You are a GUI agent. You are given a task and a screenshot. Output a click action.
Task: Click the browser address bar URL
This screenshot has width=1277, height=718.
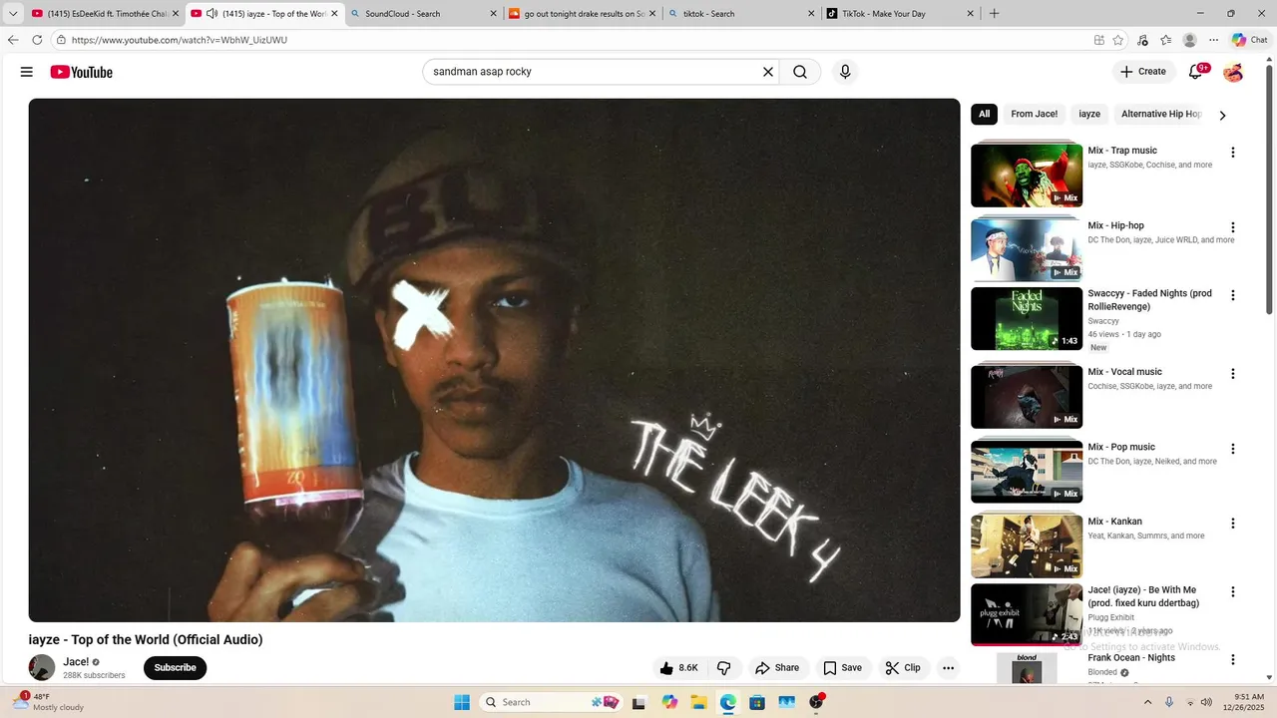coord(180,40)
